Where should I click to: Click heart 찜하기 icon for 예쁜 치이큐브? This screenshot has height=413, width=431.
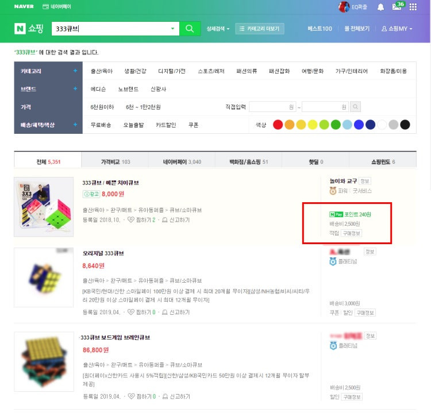pos(131,219)
